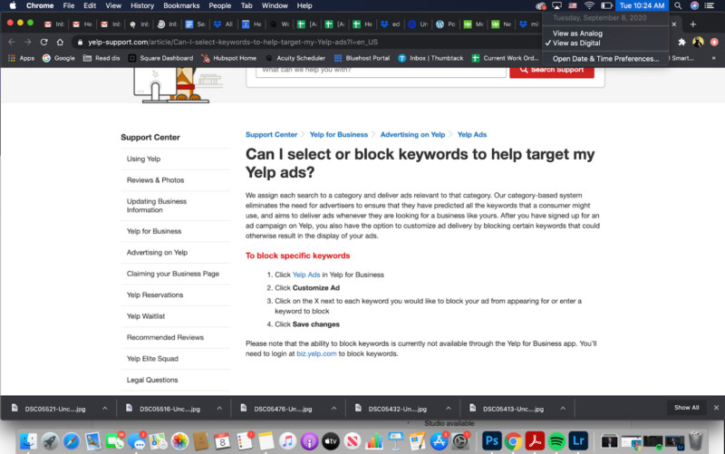Click Show All downloads button
Image resolution: width=725 pixels, height=454 pixels.
click(686, 408)
